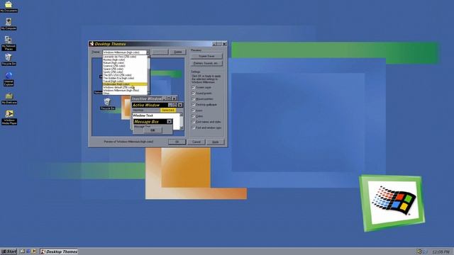The width and height of the screenshot is (454, 255).
Task: Select The Golden Era (high color) theme
Action: [125, 78]
